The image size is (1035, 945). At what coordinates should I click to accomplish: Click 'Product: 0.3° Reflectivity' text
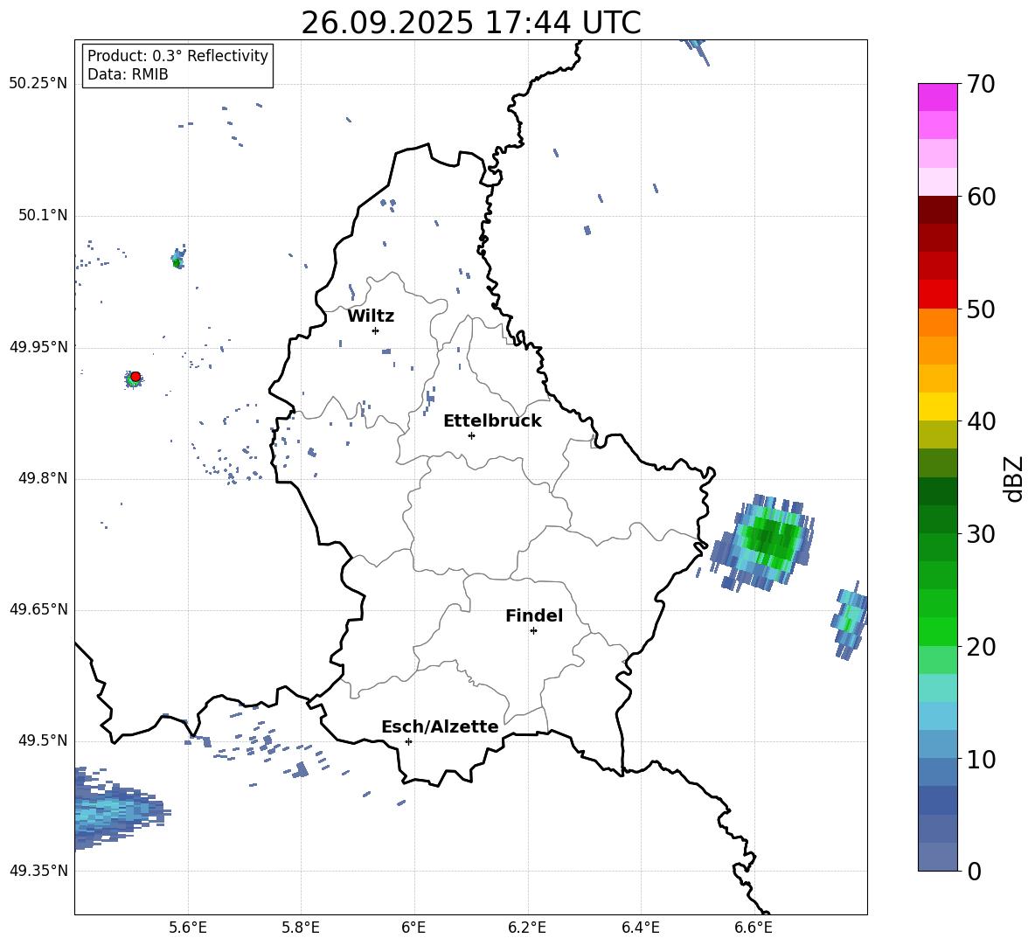coord(177,56)
